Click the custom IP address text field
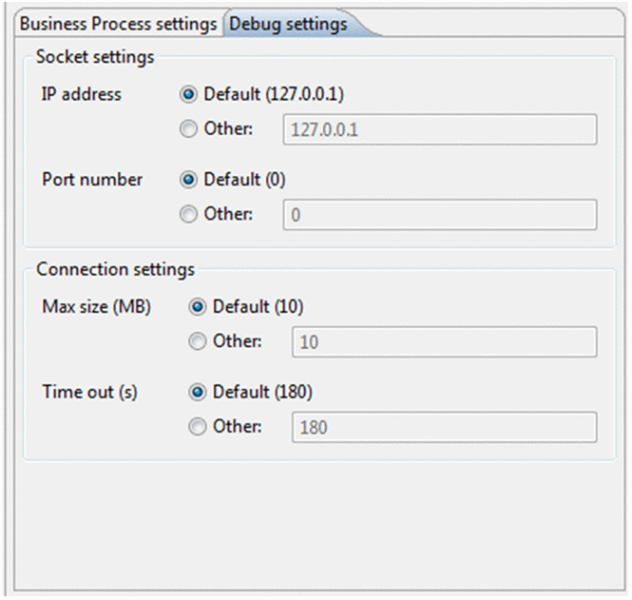 [x=440, y=130]
